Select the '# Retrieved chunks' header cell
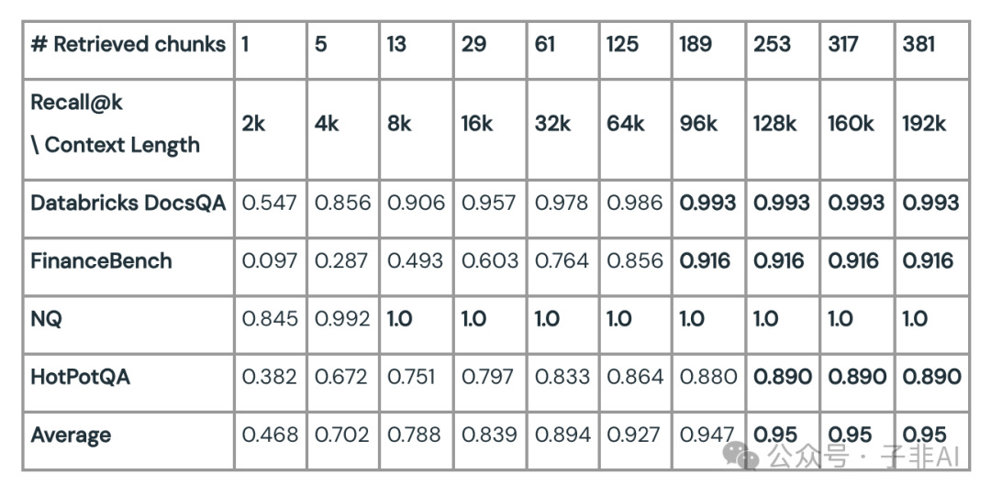 (128, 45)
